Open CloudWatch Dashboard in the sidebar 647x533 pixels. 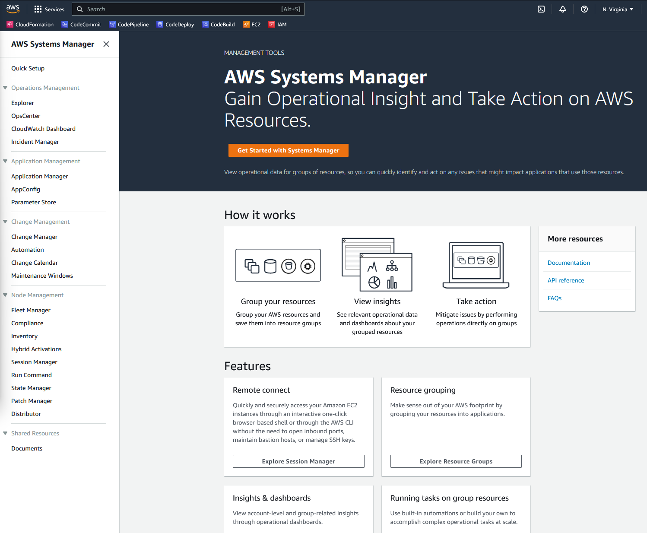tap(43, 129)
